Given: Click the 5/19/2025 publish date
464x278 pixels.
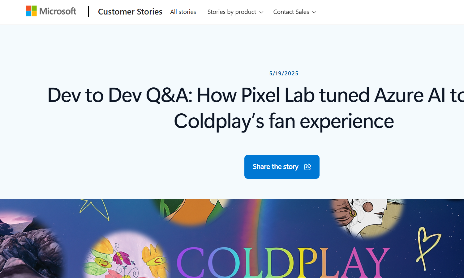Looking at the screenshot, I should [284, 74].
